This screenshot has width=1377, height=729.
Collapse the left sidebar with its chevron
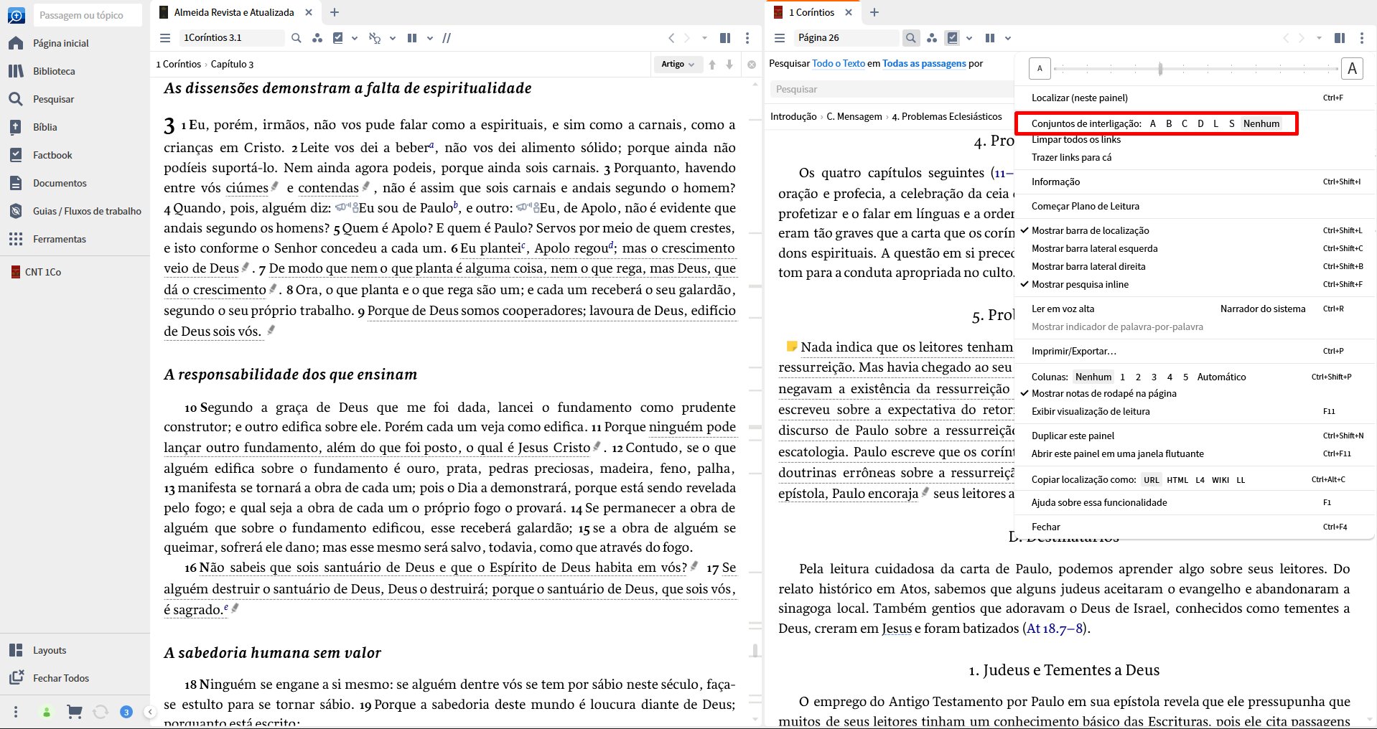(149, 712)
